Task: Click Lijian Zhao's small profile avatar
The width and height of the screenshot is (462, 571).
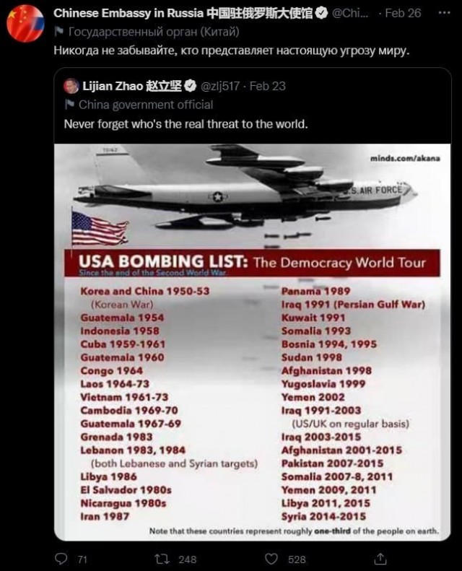Action: [70, 86]
